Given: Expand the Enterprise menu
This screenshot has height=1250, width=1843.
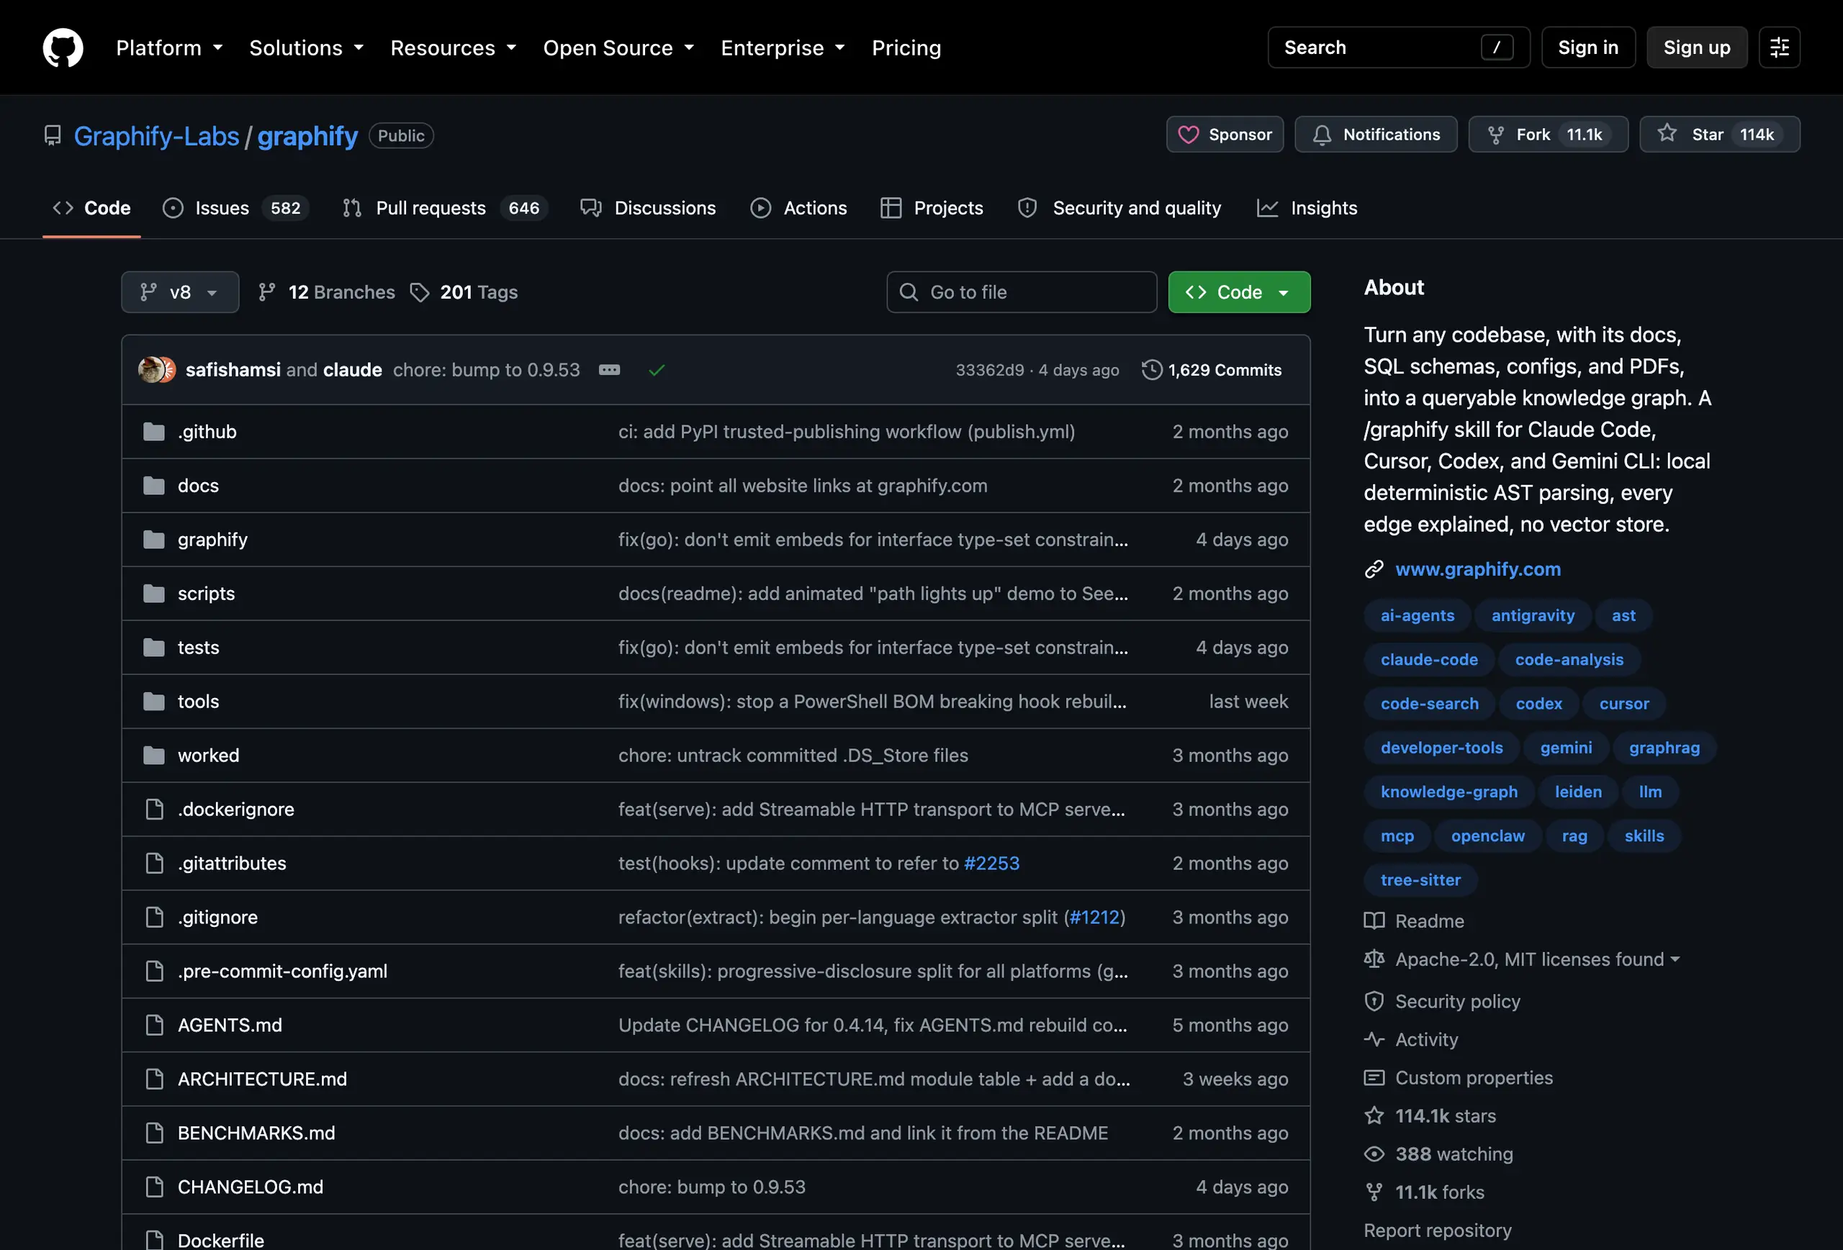Looking at the screenshot, I should coord(783,47).
